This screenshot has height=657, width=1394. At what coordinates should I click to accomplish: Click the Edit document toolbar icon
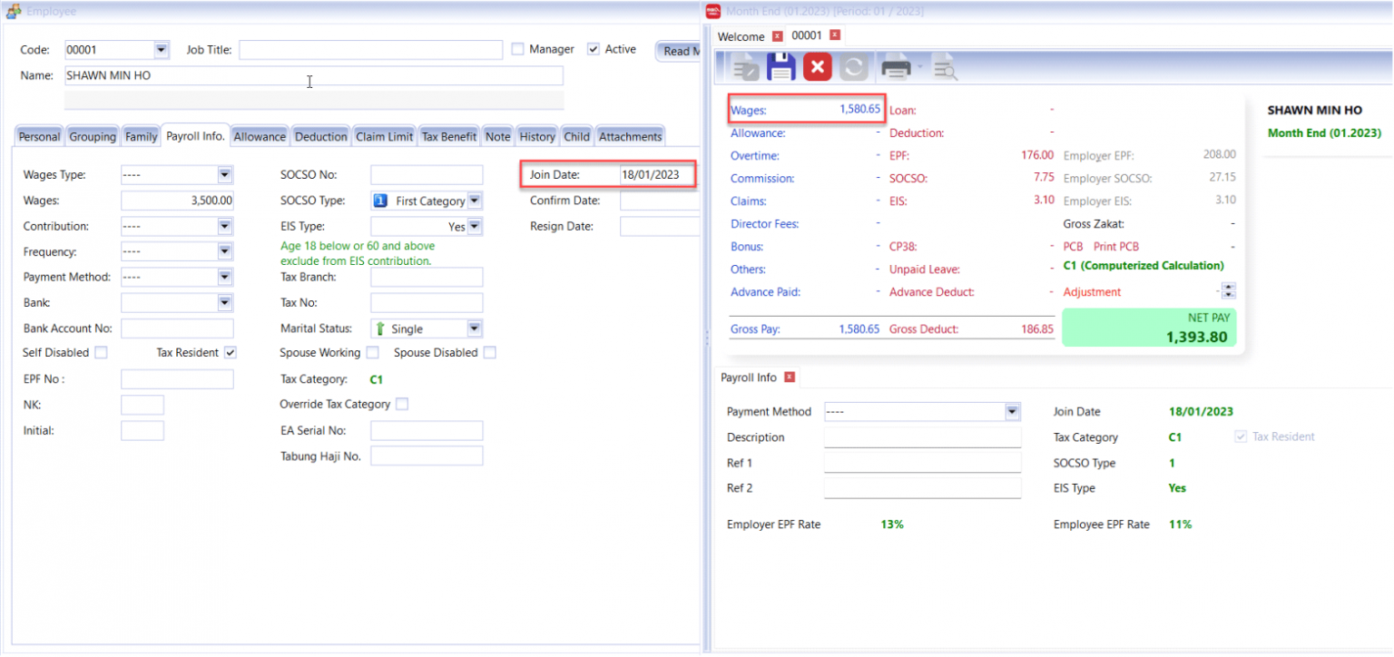[746, 68]
